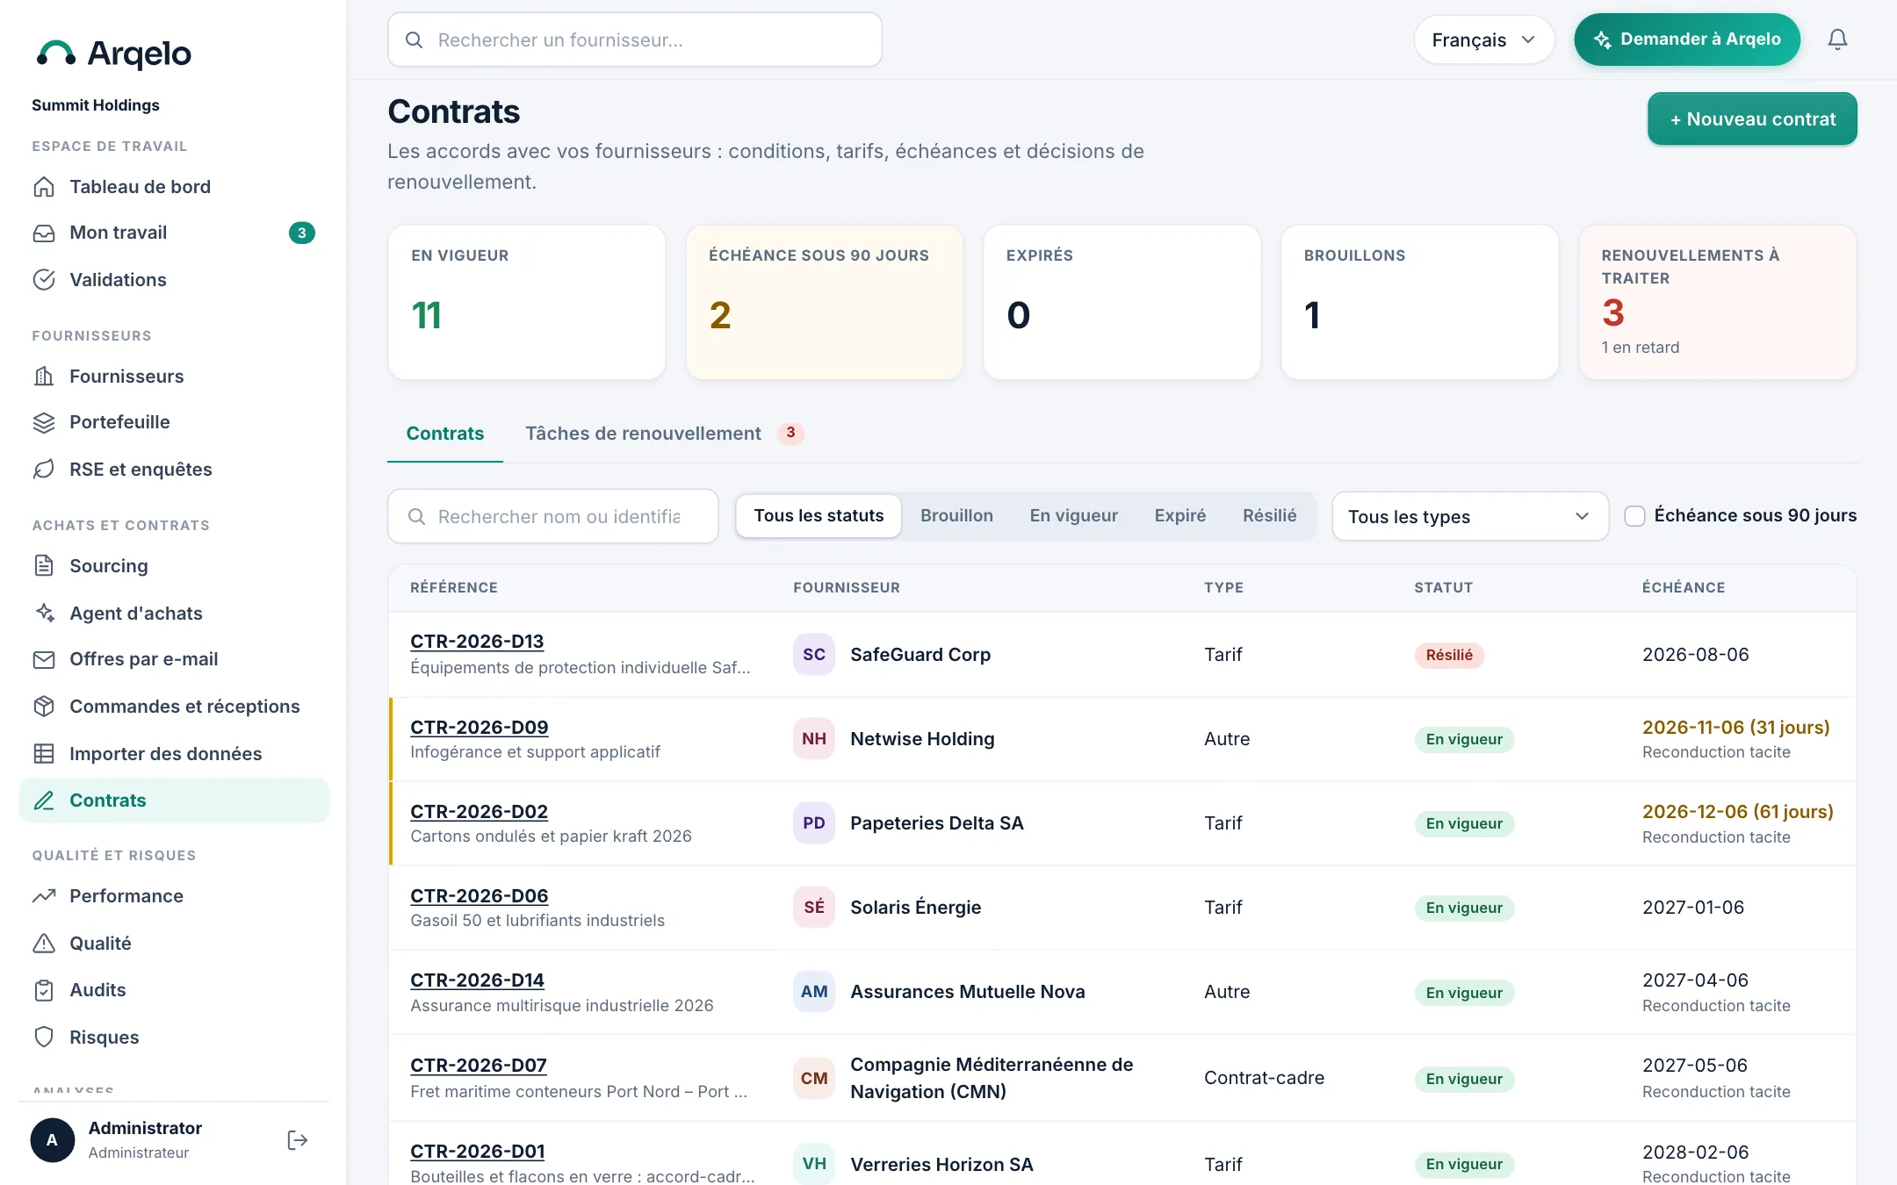Open Tableau de bord home icon
The image size is (1897, 1185).
click(44, 186)
